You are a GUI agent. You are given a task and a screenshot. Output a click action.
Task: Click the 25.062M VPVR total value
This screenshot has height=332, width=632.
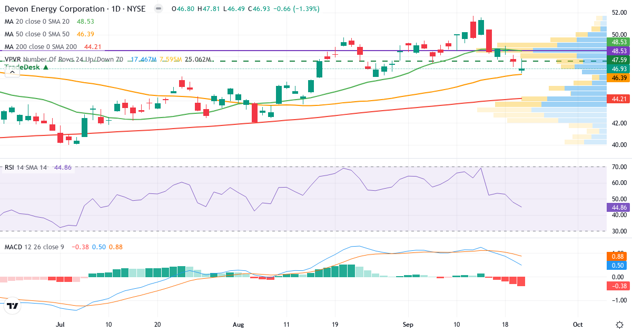point(199,60)
